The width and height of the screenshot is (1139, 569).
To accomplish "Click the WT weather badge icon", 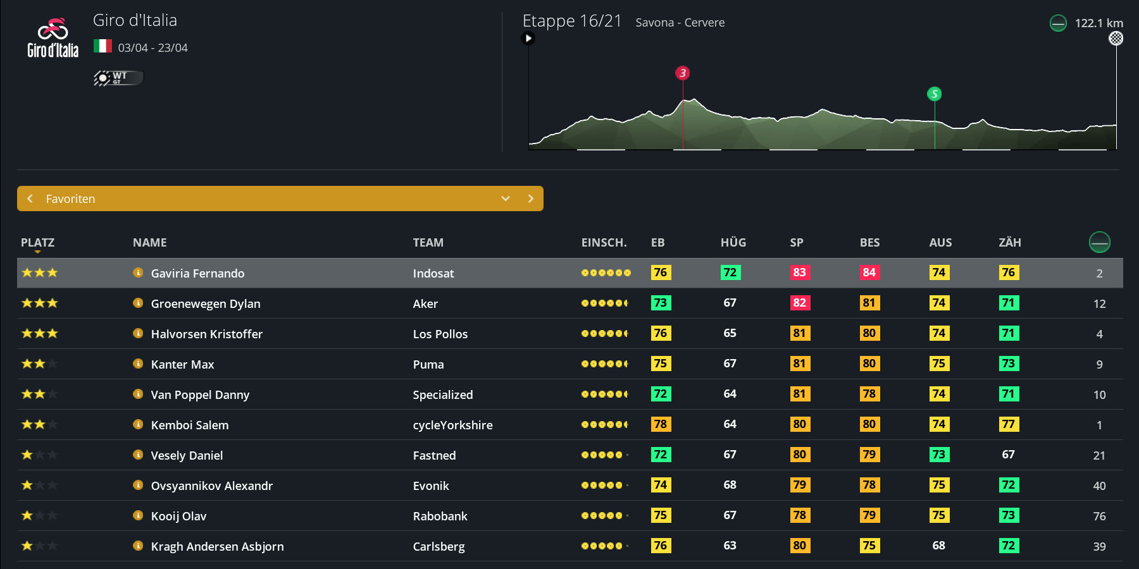I will (x=118, y=78).
